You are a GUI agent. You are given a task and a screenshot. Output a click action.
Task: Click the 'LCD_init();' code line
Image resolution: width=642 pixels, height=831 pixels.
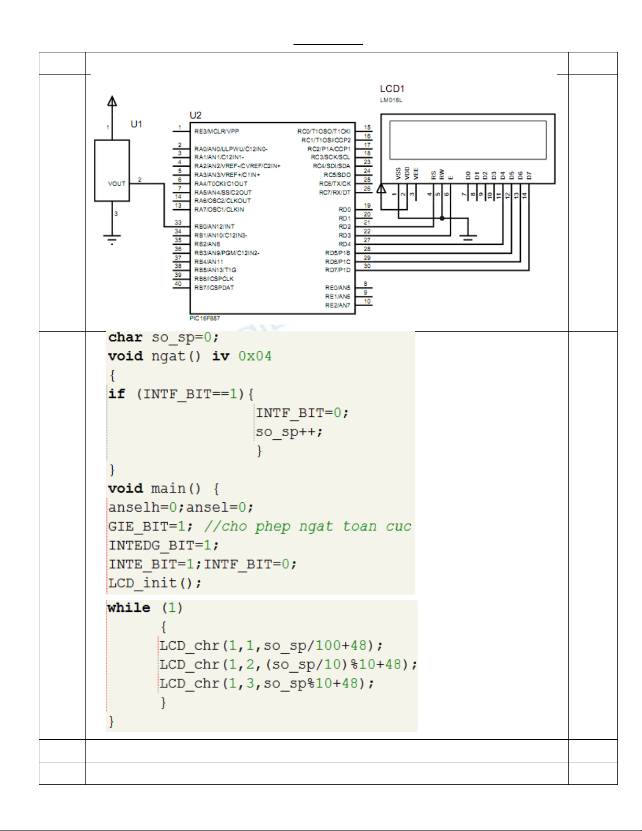click(x=155, y=582)
